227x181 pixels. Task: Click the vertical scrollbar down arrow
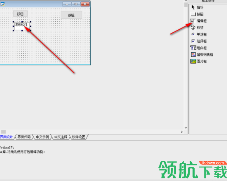click(185, 128)
